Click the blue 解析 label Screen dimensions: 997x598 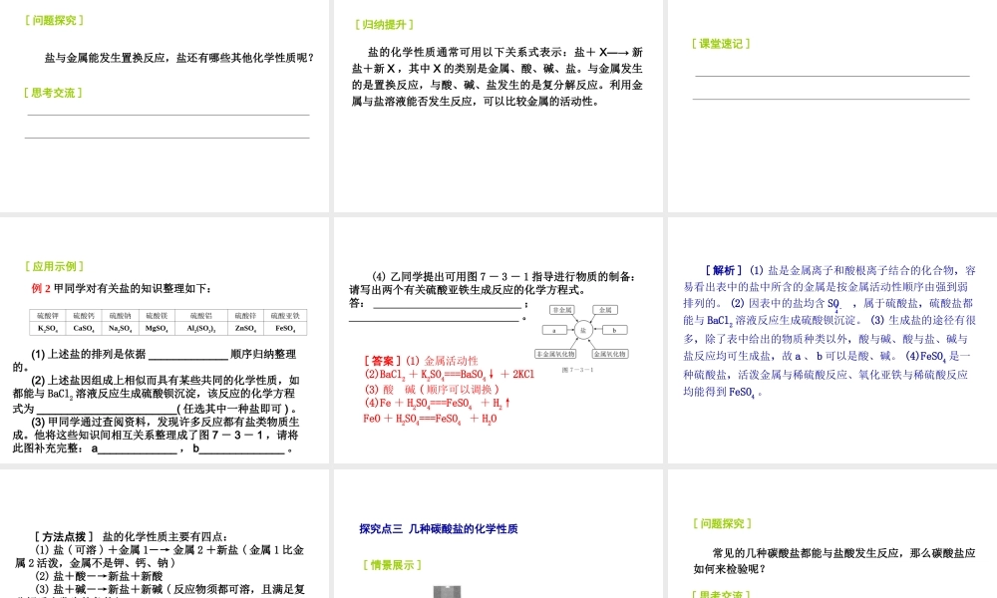(724, 271)
